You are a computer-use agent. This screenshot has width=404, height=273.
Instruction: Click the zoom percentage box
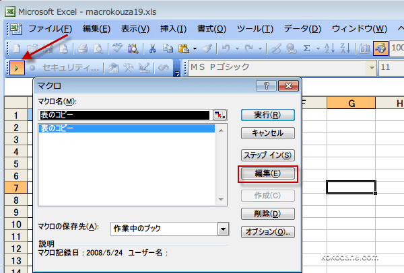point(397,48)
